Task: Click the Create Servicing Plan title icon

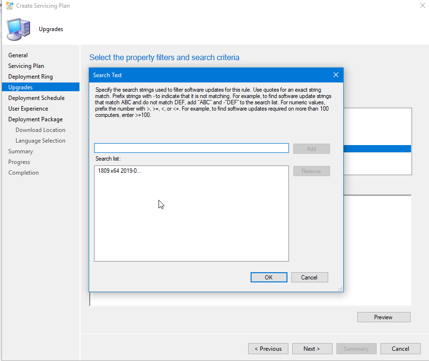Action: pos(10,5)
